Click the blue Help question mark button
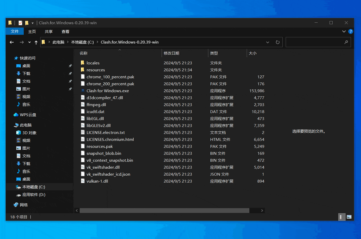Screen dimensions: 361x239 tap(350, 31)
